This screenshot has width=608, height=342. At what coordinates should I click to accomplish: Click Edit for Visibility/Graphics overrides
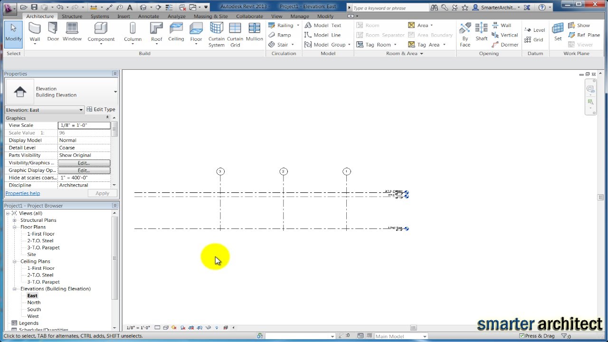[84, 163]
